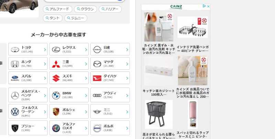Click the メルセデス・ベンツ maker name
Image resolution: width=275 pixels, height=139 pixels.
[x=31, y=93]
